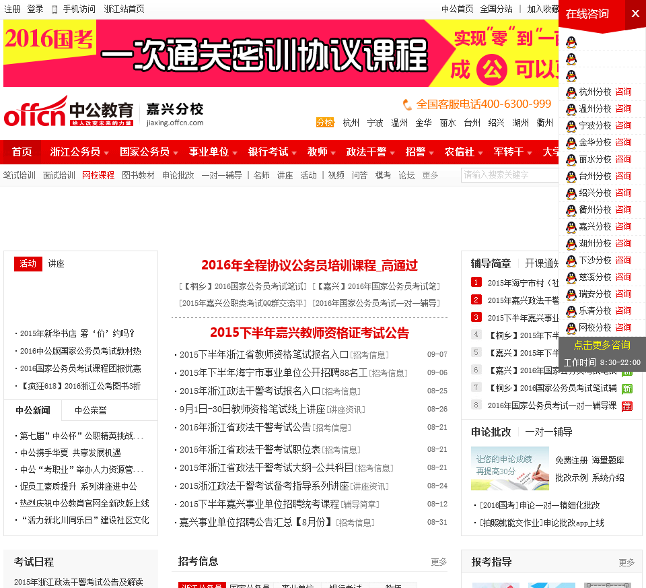Click QQ penguin icon beside 嘉兴分校
The image size is (646, 588).
pyautogui.click(x=571, y=227)
